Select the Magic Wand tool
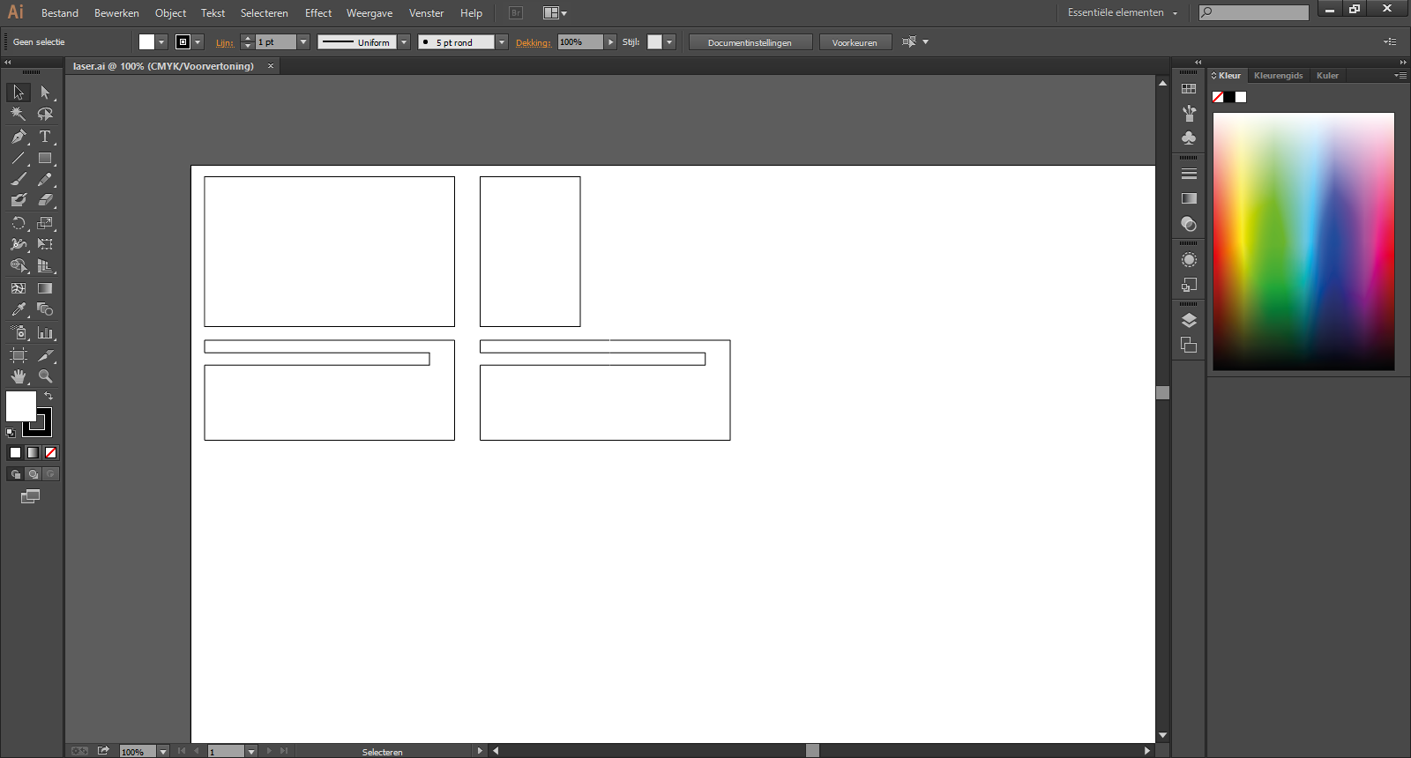 tap(19, 114)
